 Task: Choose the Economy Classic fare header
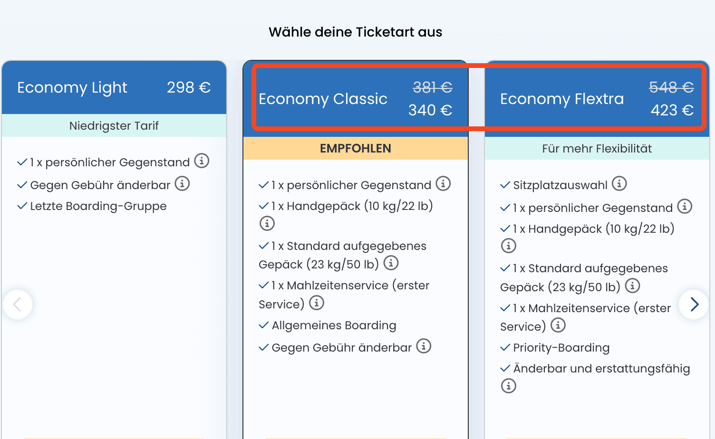356,99
